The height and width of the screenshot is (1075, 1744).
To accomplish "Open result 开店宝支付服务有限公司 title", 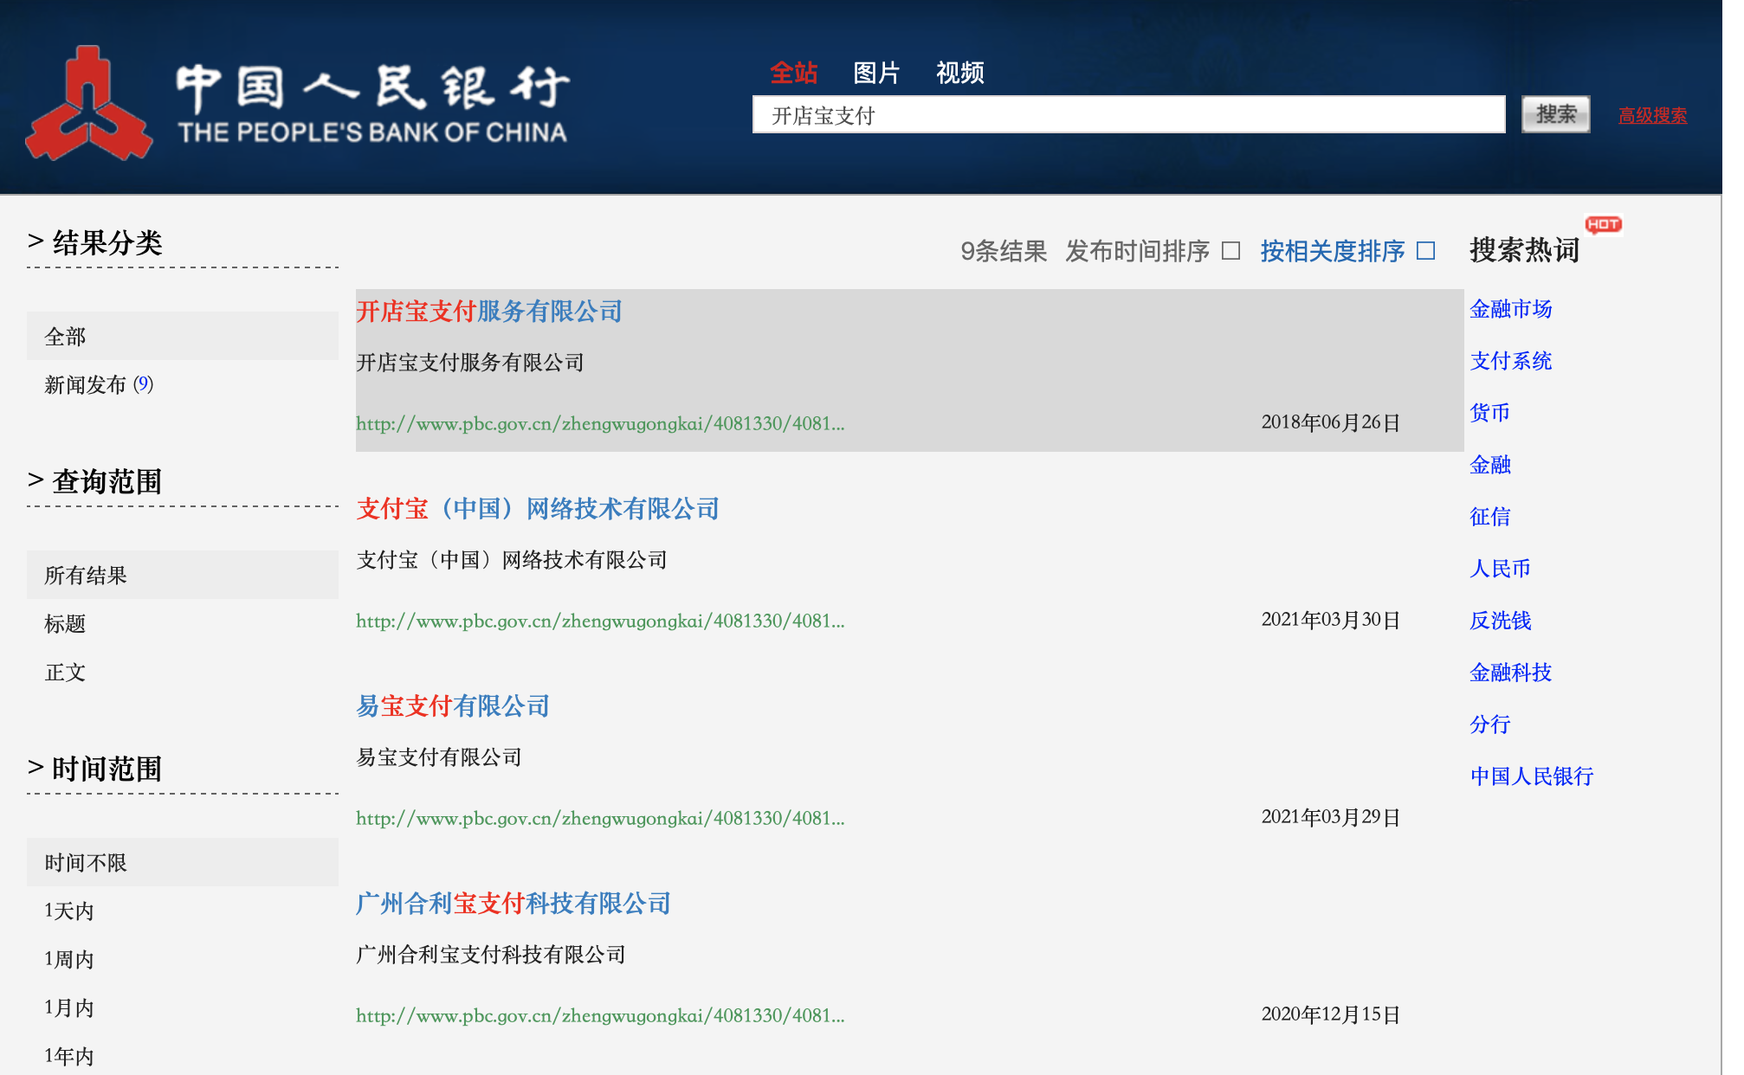I will [x=489, y=312].
